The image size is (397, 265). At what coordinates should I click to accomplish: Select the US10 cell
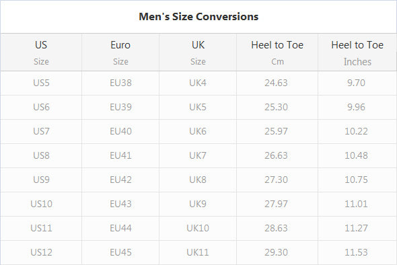coord(41,204)
